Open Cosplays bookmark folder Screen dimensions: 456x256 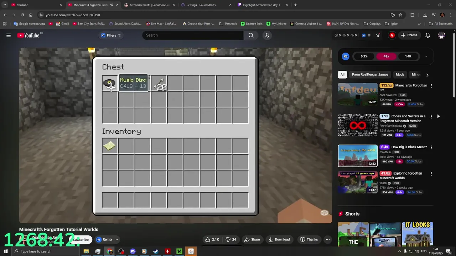point(372,24)
